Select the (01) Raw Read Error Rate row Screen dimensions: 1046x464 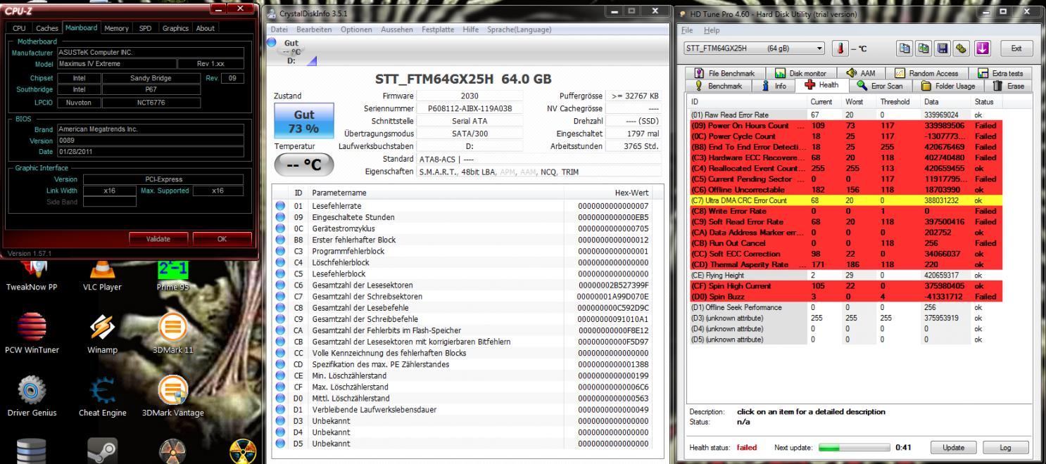point(845,114)
